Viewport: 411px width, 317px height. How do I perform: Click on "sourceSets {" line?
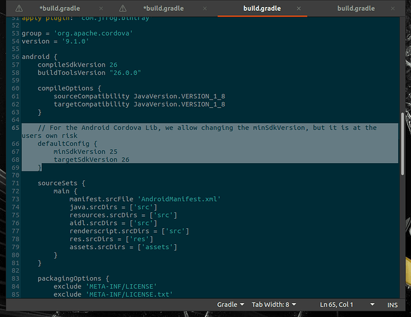(62, 183)
